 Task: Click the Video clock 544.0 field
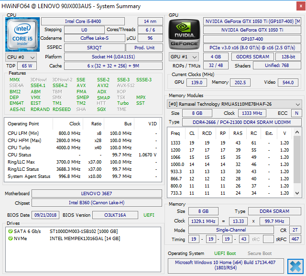[x=288, y=83]
